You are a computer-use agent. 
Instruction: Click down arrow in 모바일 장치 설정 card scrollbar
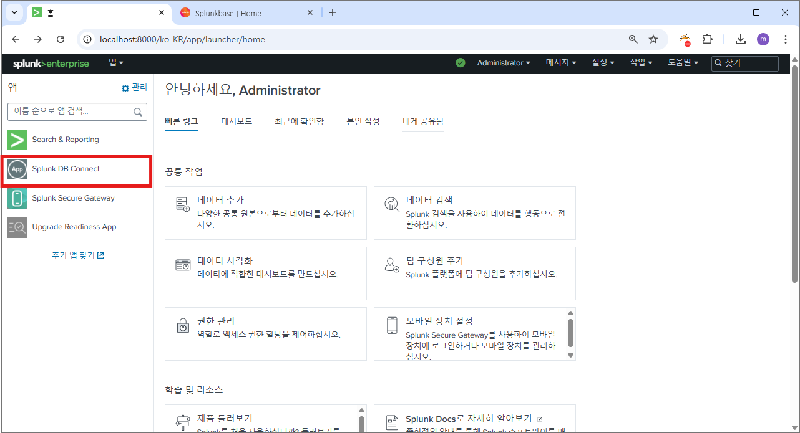tap(570, 355)
